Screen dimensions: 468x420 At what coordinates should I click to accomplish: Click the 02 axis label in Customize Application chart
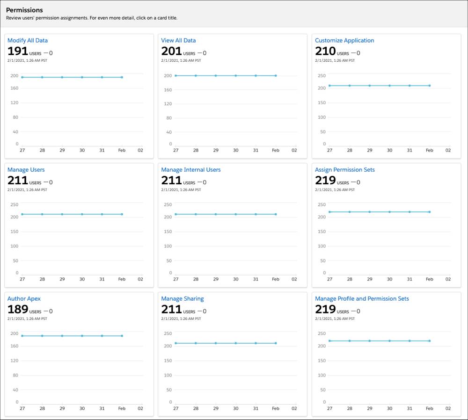[x=448, y=150]
